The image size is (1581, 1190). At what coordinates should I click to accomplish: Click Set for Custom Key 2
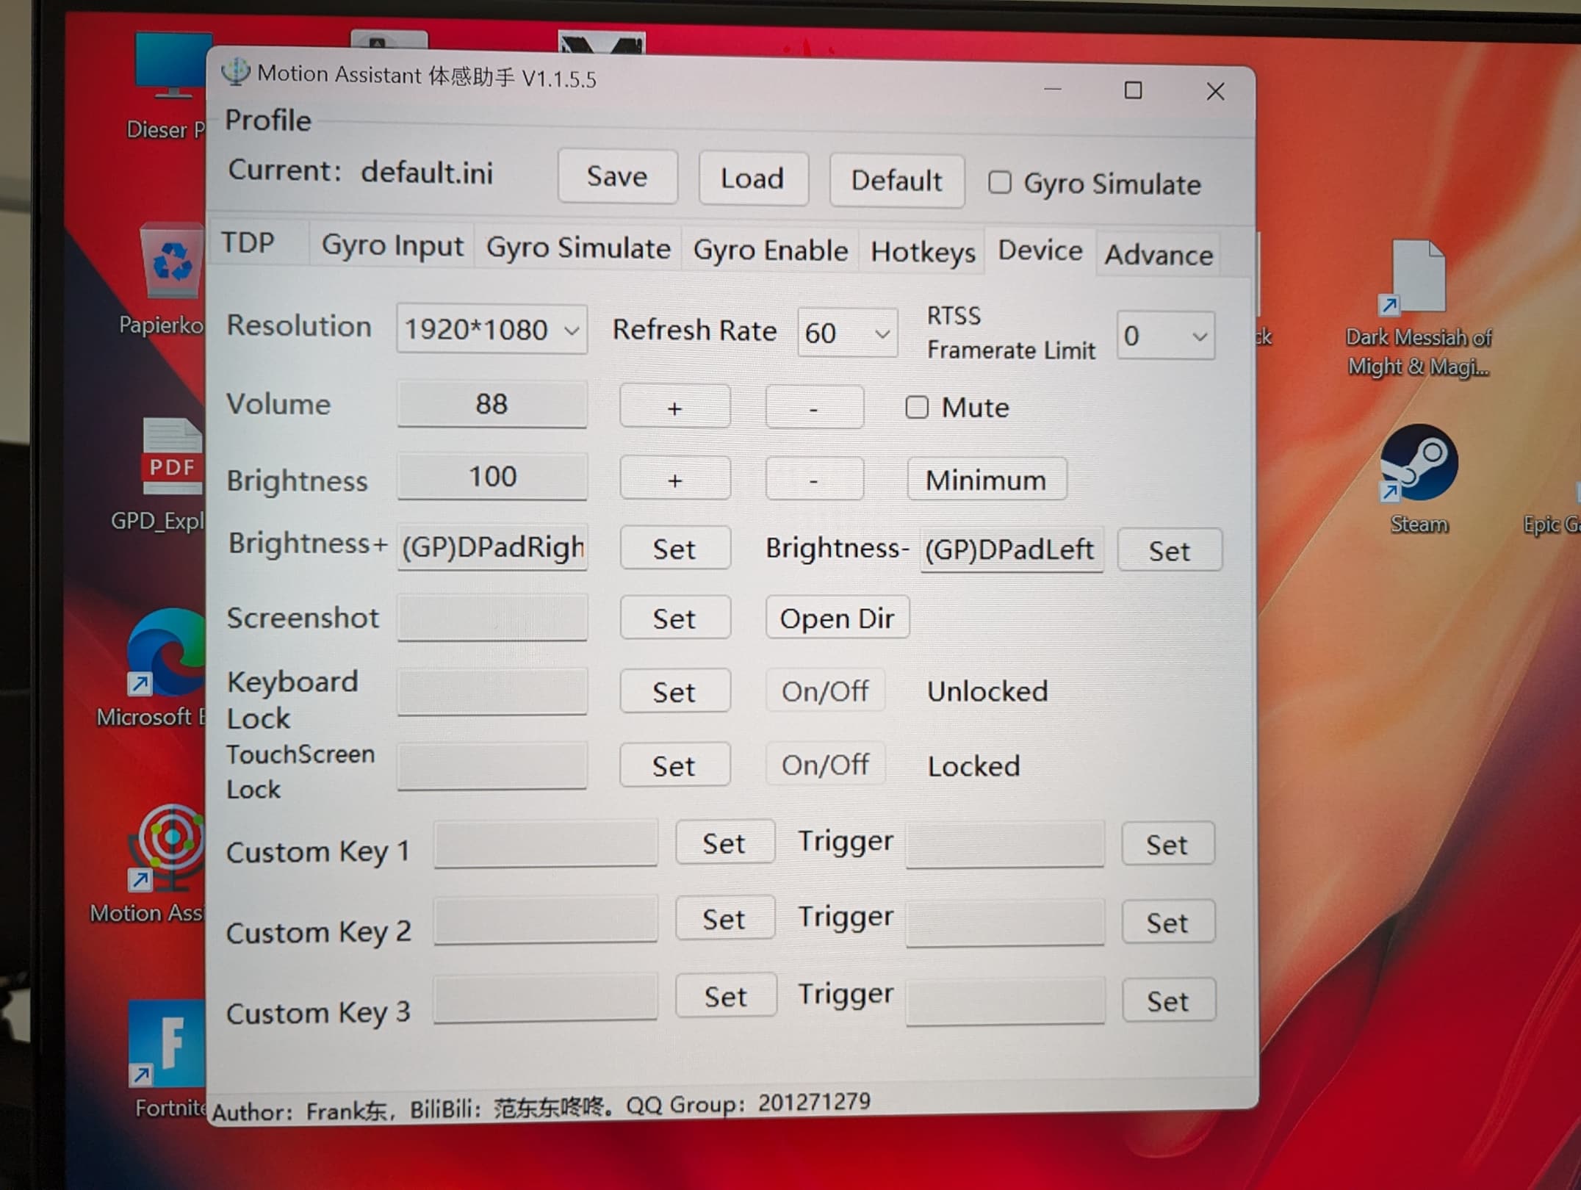[724, 918]
